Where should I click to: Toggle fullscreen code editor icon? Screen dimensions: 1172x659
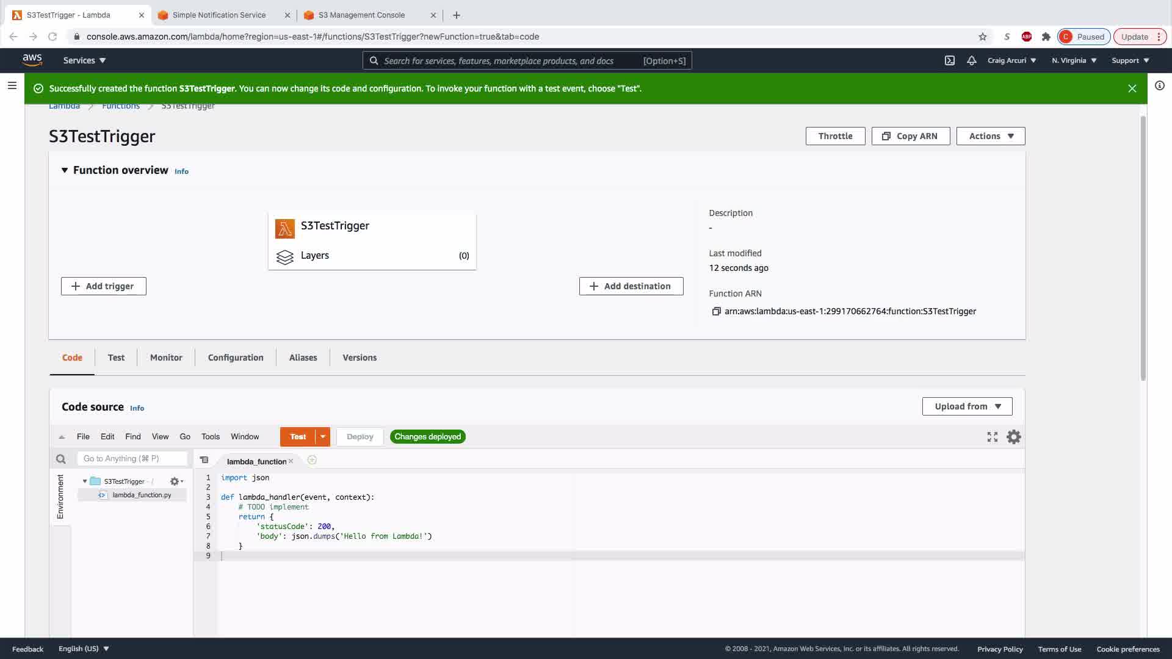[993, 437]
